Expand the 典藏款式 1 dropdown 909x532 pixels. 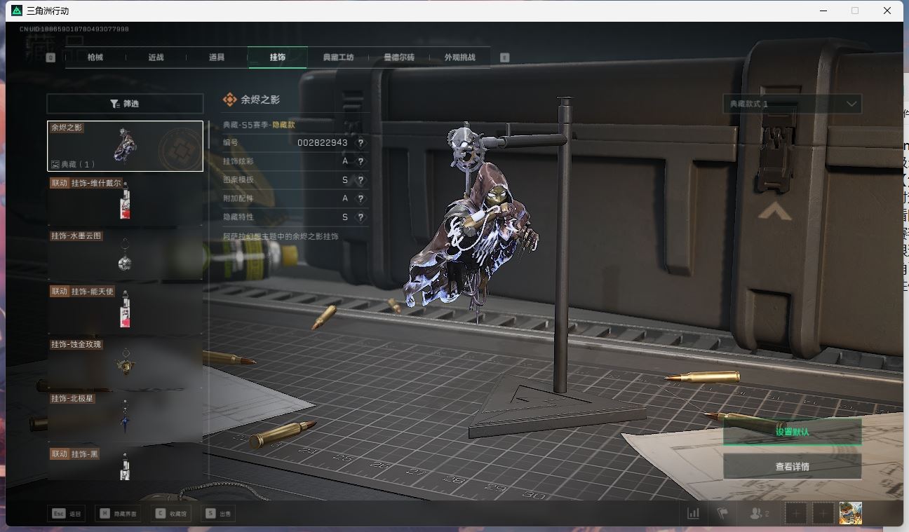(x=792, y=104)
